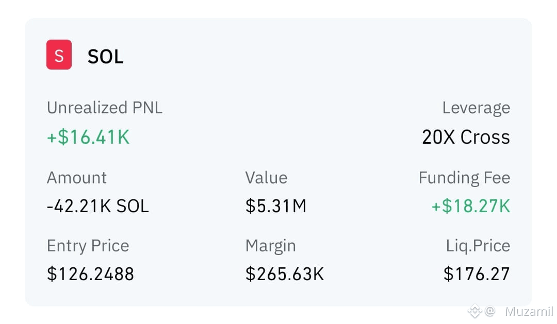
Task: Select the $176.27 liquidation price
Action: (477, 274)
